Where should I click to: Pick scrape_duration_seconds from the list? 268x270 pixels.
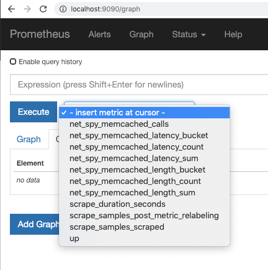144,204
